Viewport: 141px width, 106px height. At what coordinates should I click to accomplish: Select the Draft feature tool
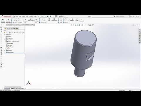pos(60,21)
